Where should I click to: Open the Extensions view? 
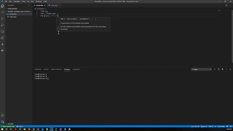click(3, 38)
